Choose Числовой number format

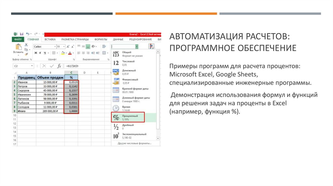pos(134,63)
